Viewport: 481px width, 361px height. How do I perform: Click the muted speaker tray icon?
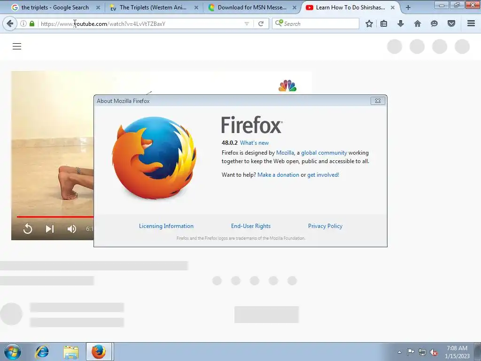tap(434, 353)
